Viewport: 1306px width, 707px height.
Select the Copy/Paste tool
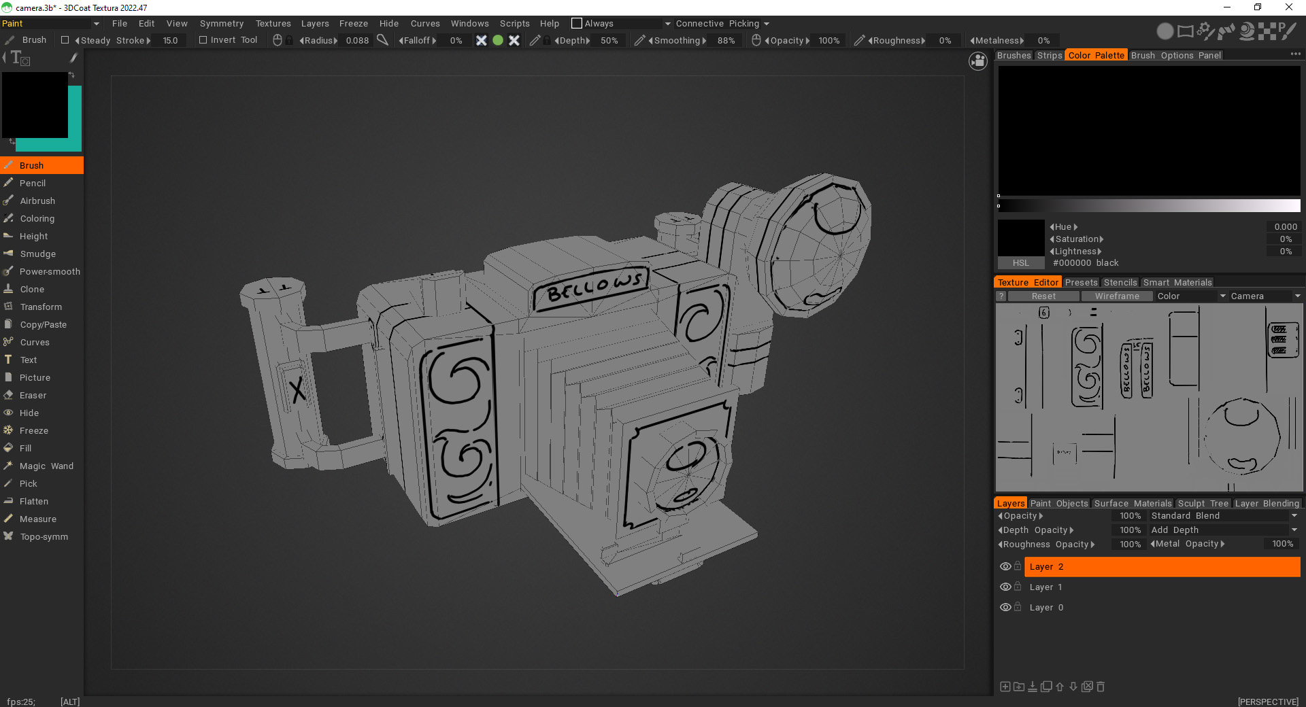point(43,325)
